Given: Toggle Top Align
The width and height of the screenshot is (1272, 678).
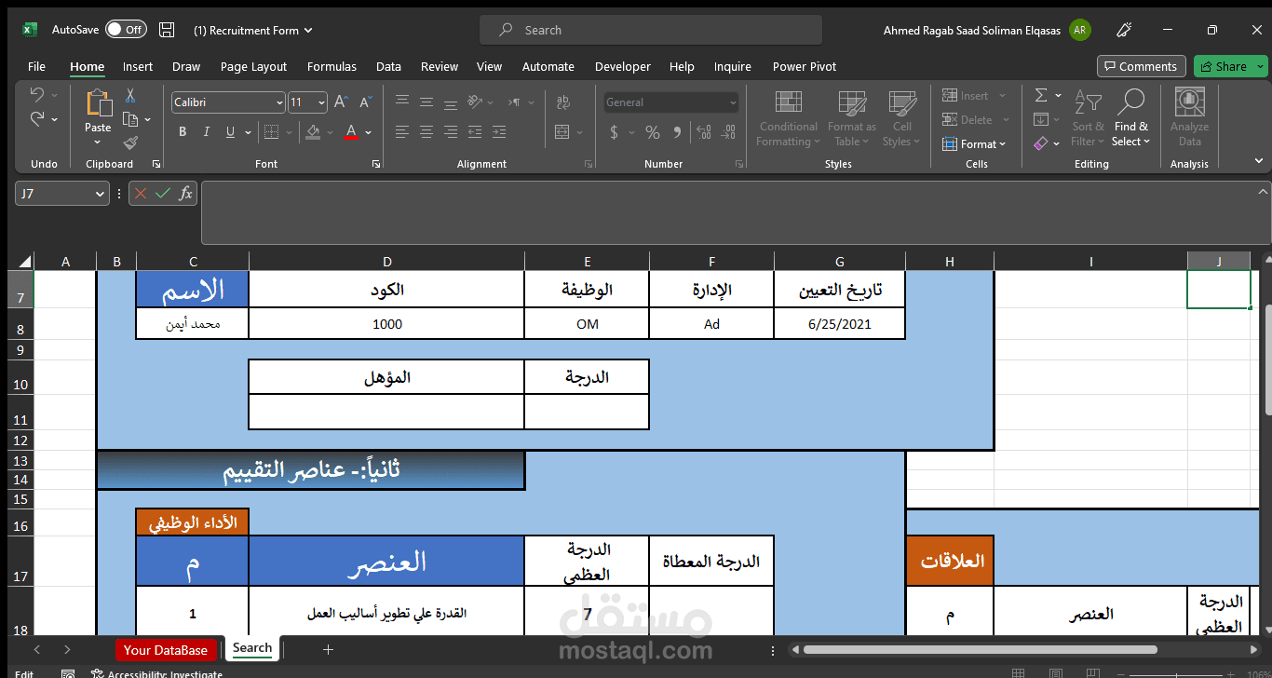Looking at the screenshot, I should [x=402, y=102].
